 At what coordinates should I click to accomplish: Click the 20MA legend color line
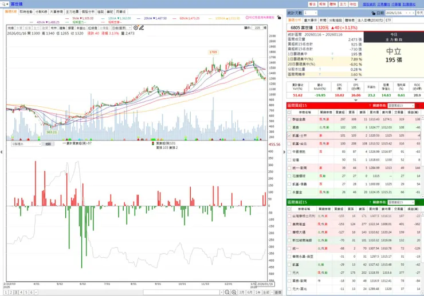coord(139,18)
